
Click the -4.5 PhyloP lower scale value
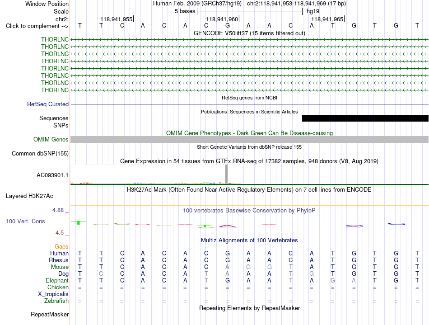(x=59, y=233)
